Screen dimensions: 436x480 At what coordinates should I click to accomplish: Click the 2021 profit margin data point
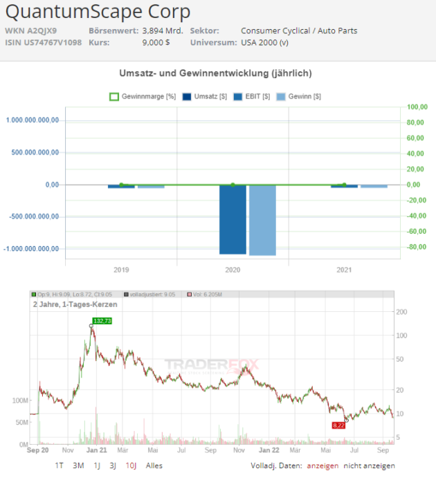tap(345, 185)
